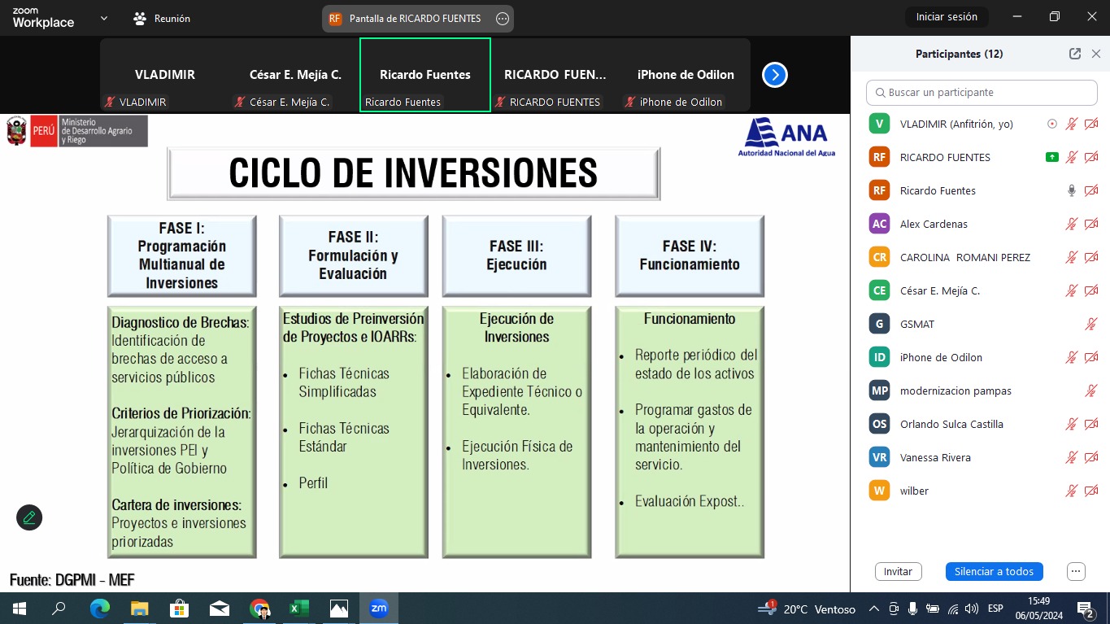Click the Silenciar a todos button
The height and width of the screenshot is (624, 1110).
(994, 571)
